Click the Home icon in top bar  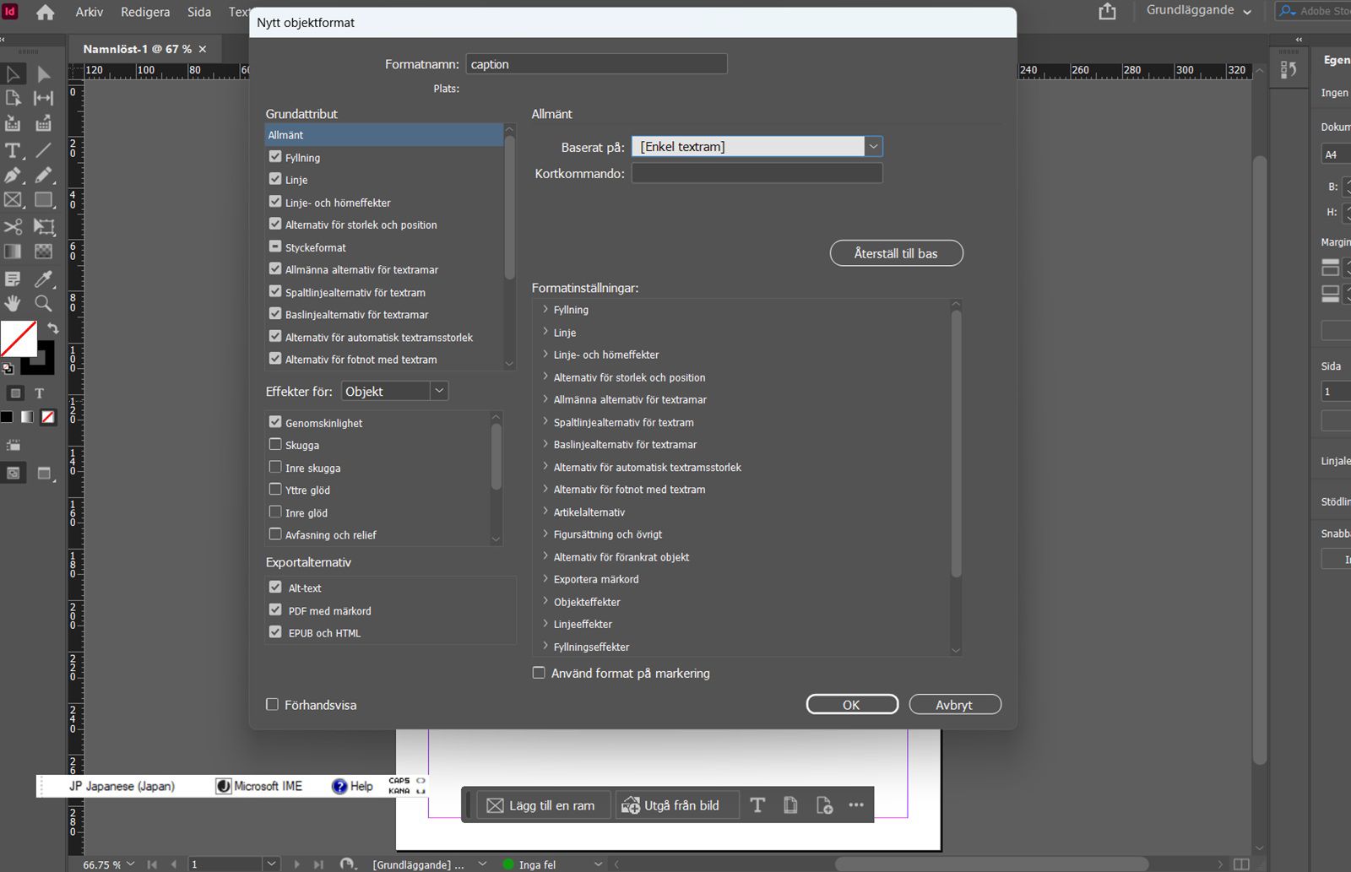pos(46,12)
